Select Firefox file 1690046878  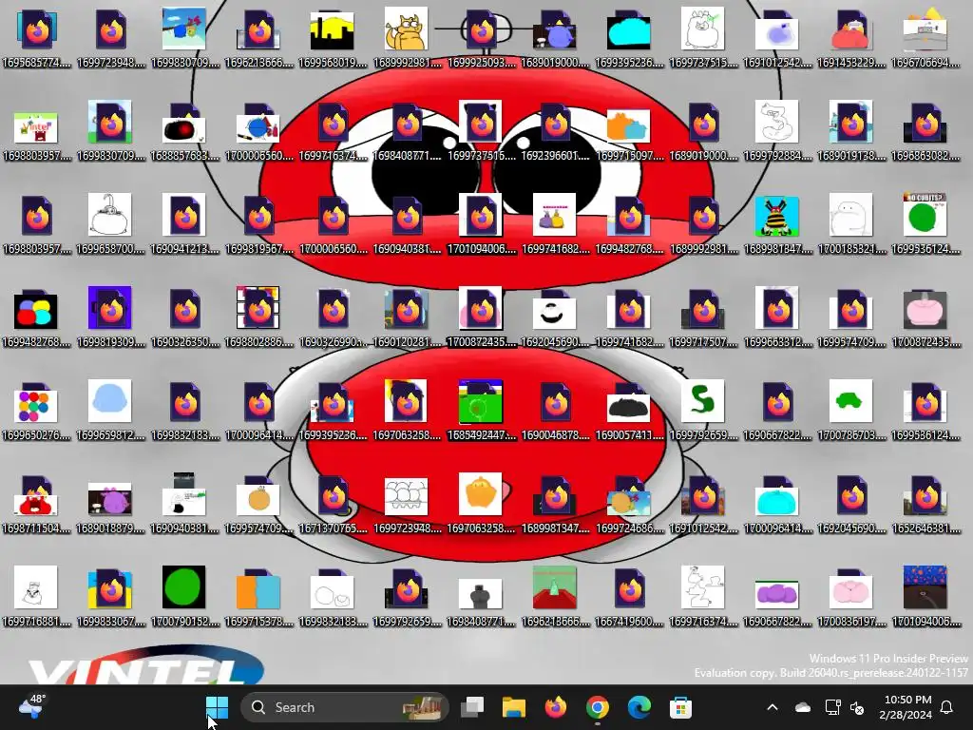555,411
